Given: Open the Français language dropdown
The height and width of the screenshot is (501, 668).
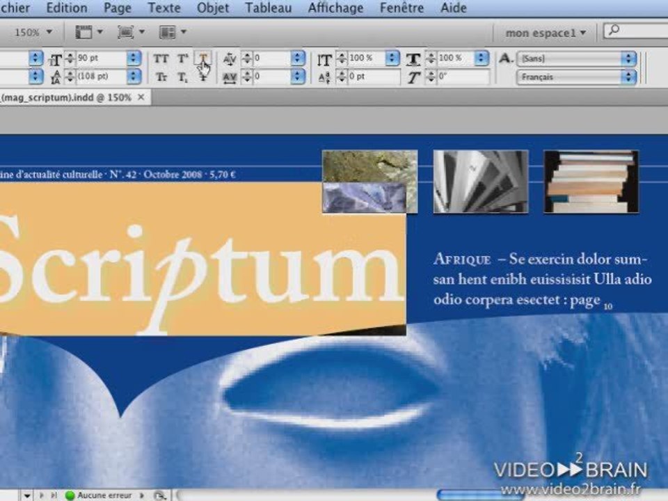Looking at the screenshot, I should click(x=577, y=77).
